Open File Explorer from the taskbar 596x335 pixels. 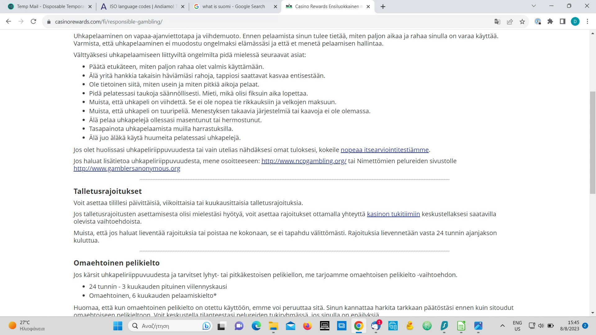[x=273, y=326]
